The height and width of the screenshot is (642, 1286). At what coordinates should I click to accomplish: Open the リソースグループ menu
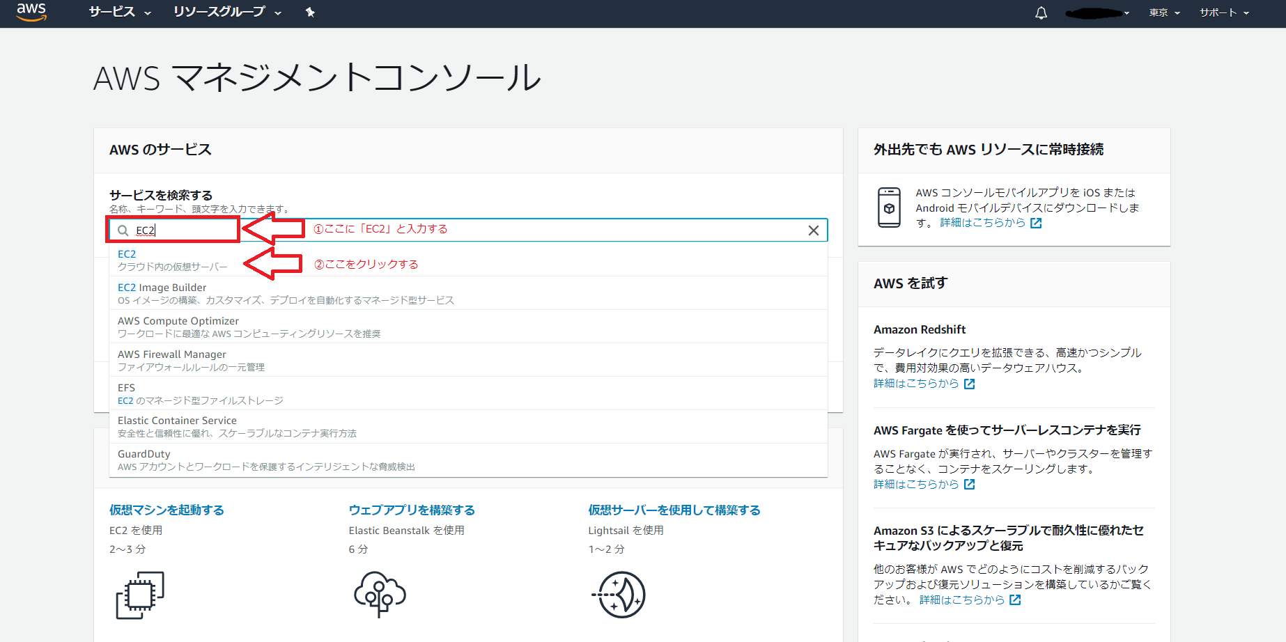click(x=225, y=12)
